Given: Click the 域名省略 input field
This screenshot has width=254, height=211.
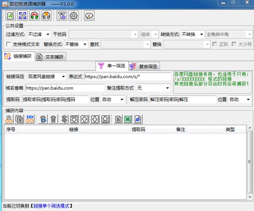Looking at the screenshot, I should pyautogui.click(x=65, y=88).
